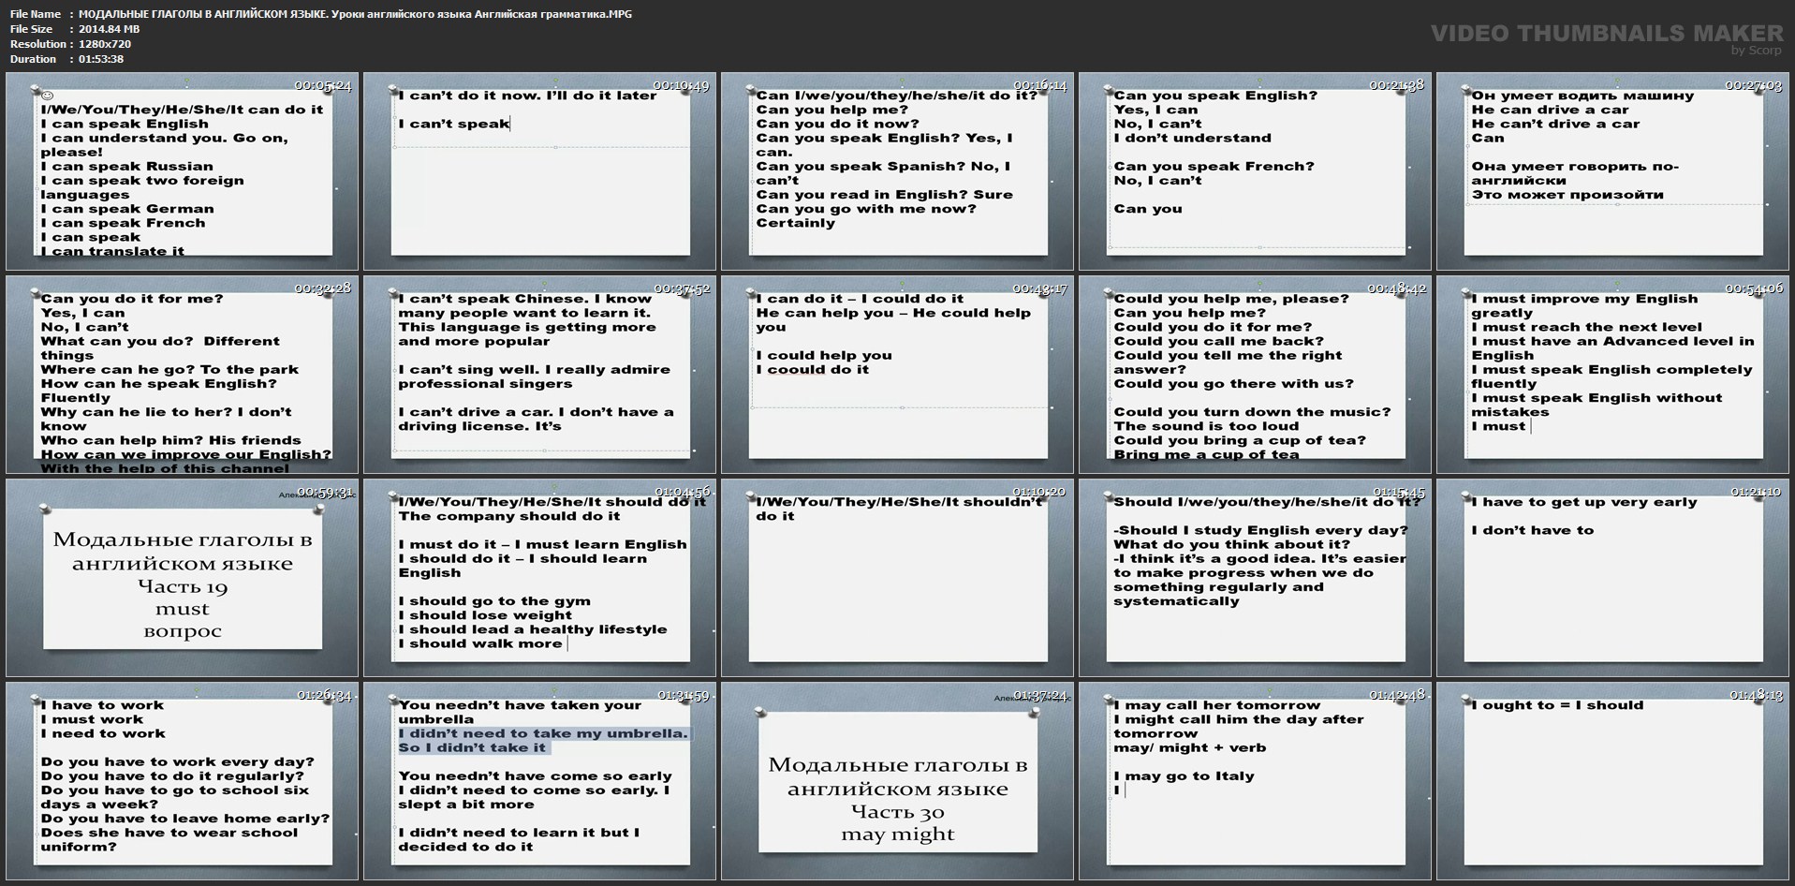Click the text "professional singers"

click(x=485, y=384)
